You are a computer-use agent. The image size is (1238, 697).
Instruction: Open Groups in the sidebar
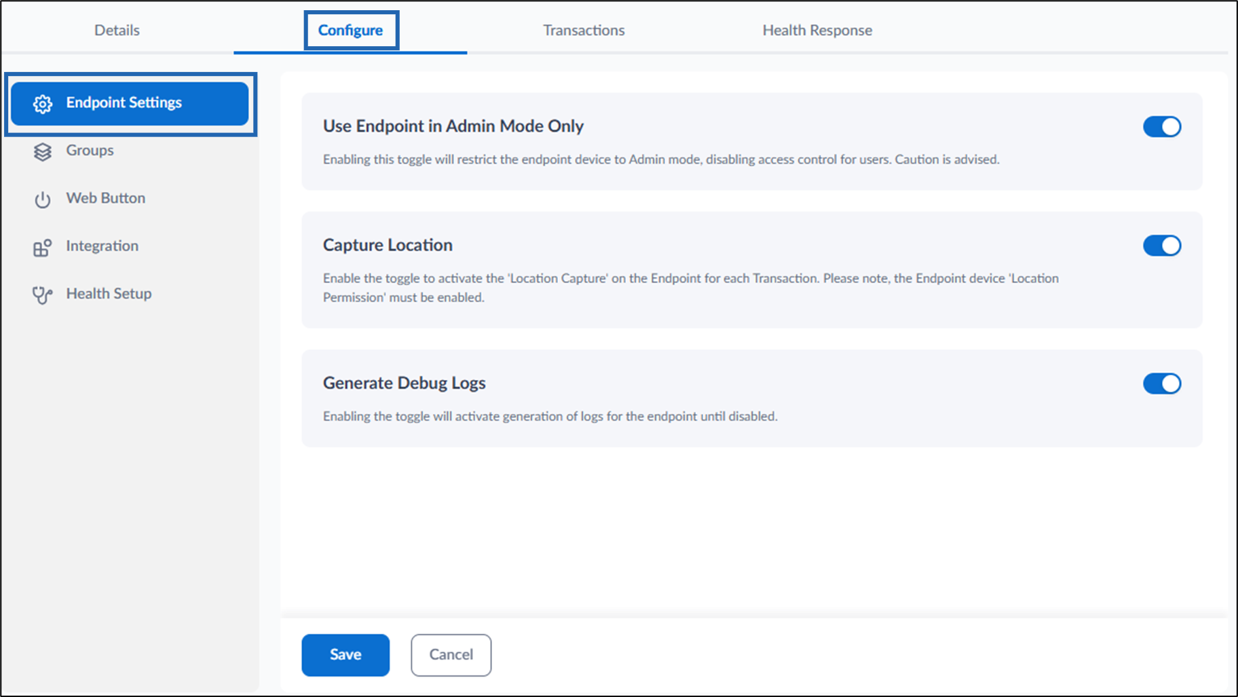90,150
